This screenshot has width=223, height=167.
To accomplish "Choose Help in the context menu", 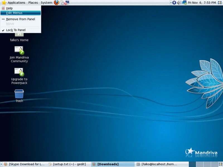I will click(21, 8).
